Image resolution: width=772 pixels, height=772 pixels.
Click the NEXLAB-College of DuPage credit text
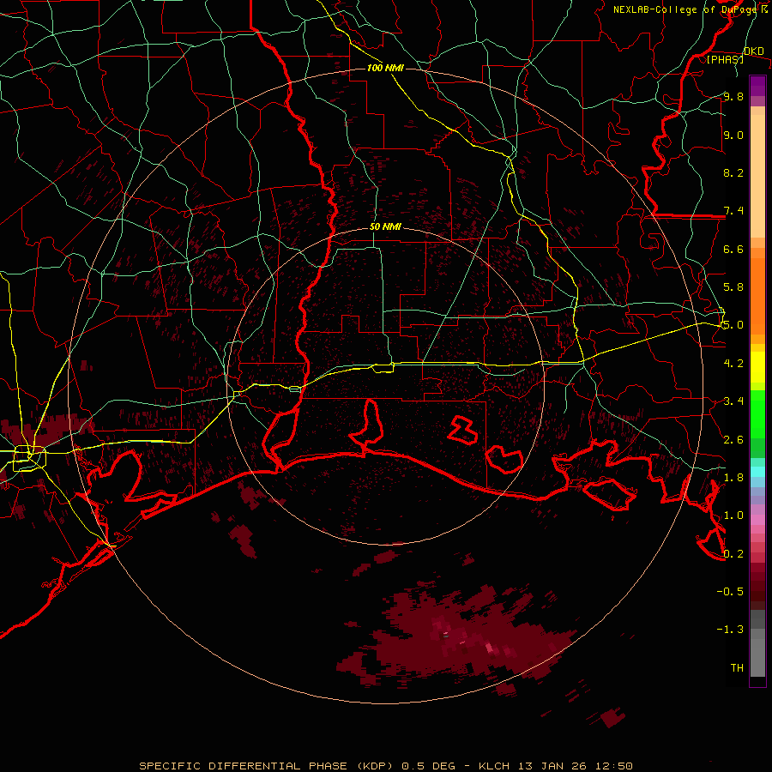point(687,9)
